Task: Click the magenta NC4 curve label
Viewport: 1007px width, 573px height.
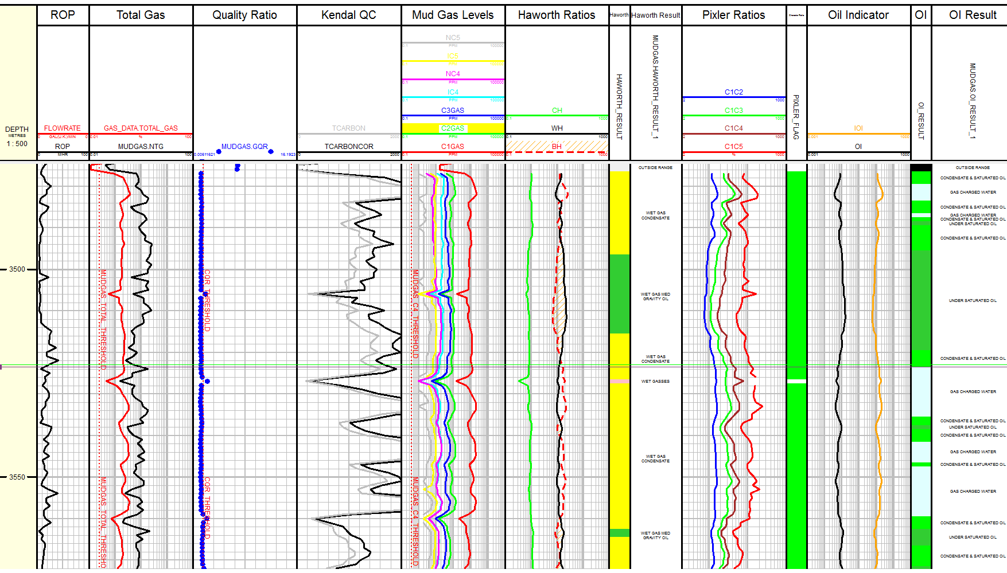Action: tap(453, 74)
